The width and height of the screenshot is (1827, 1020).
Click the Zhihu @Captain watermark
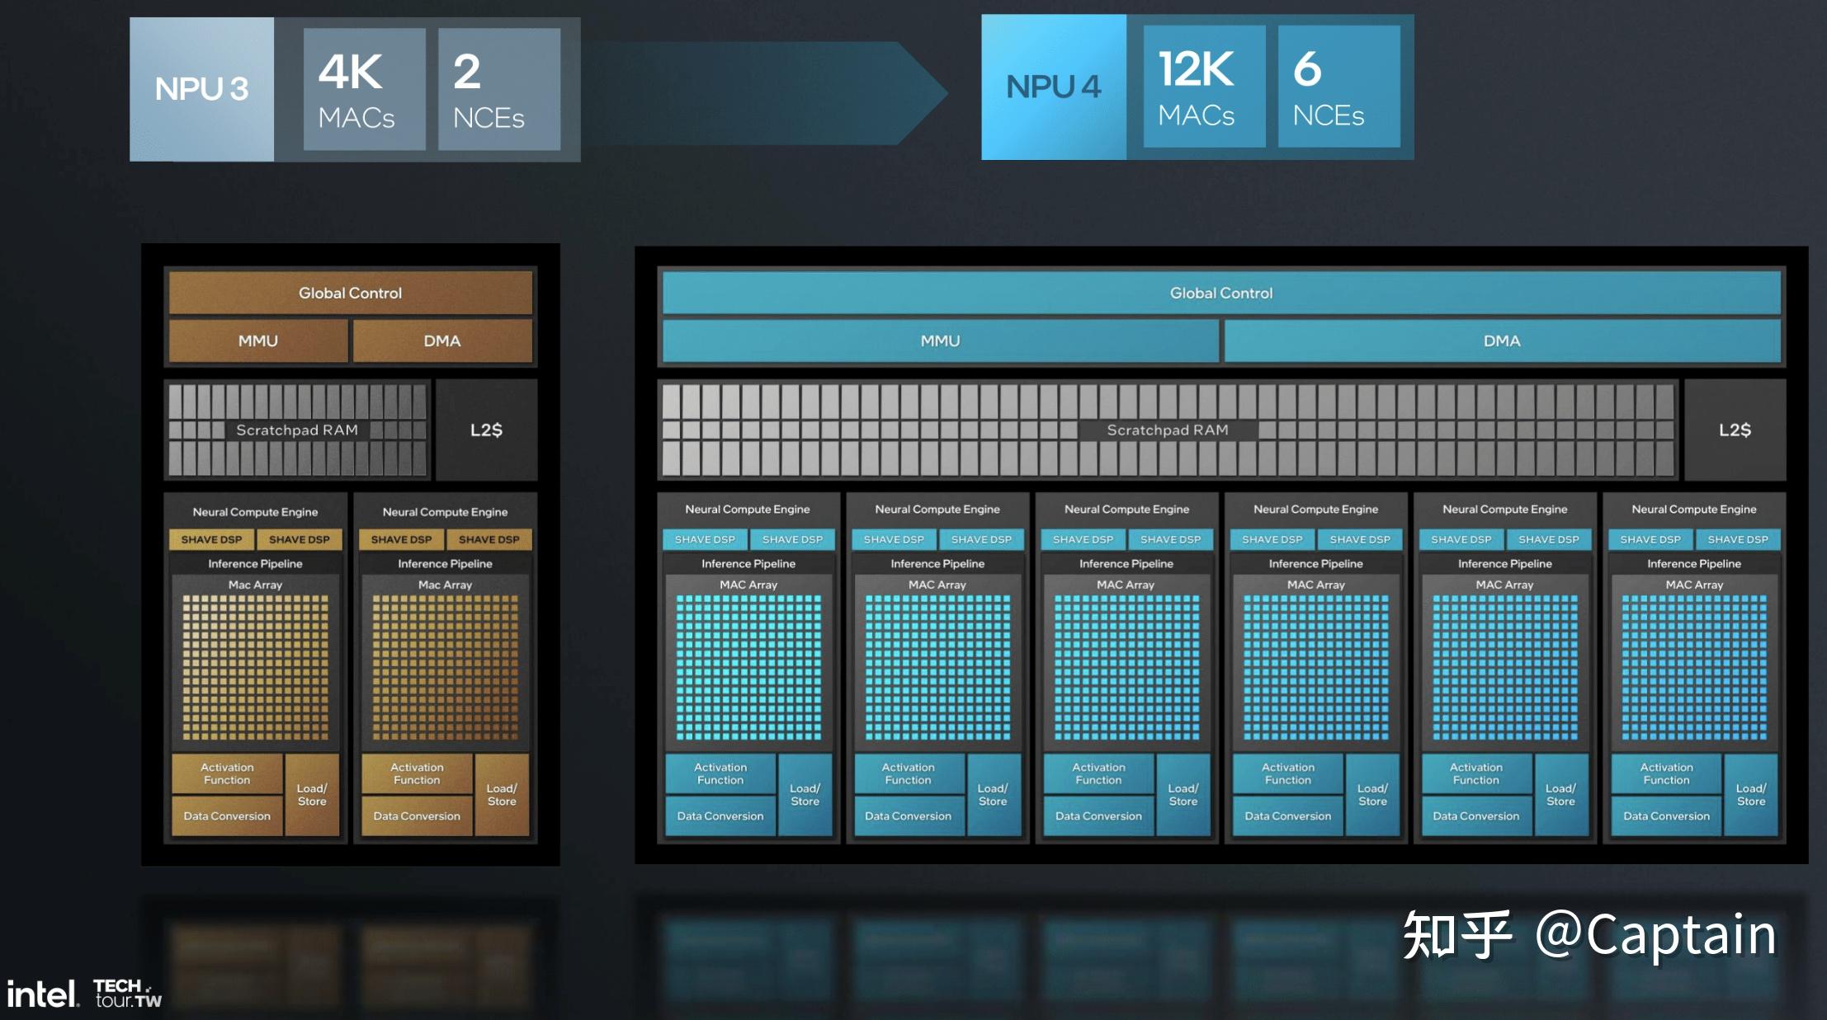pos(1589,934)
